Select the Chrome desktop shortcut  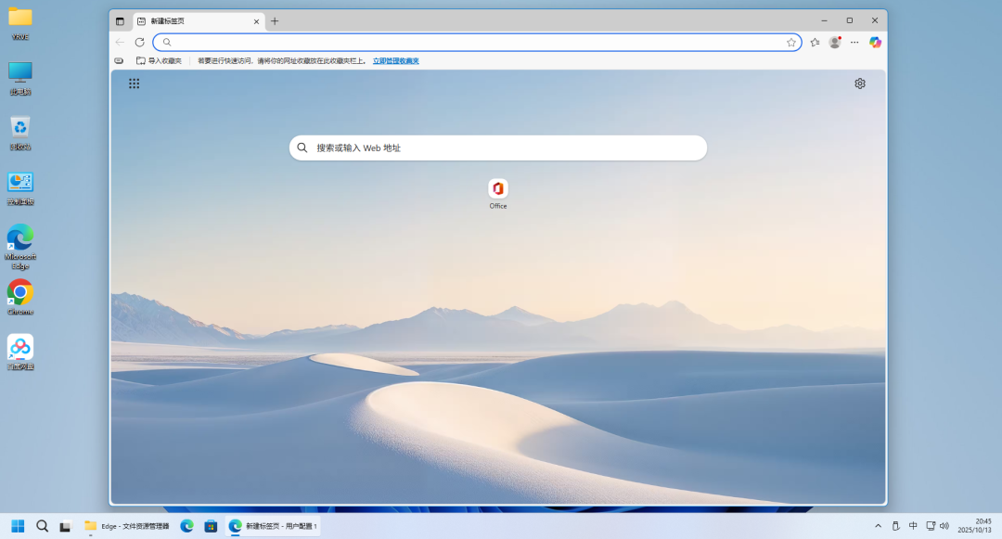pyautogui.click(x=20, y=298)
